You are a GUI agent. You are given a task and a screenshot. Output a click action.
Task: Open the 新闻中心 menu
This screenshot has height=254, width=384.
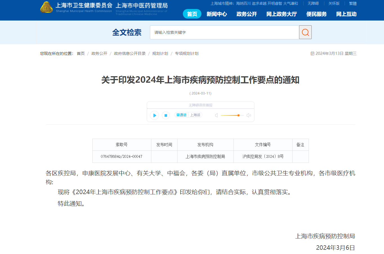pyautogui.click(x=217, y=14)
